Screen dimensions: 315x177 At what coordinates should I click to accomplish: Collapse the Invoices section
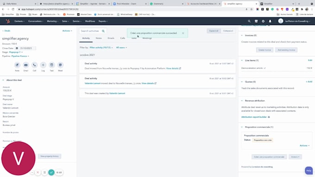pyautogui.click(x=242, y=36)
